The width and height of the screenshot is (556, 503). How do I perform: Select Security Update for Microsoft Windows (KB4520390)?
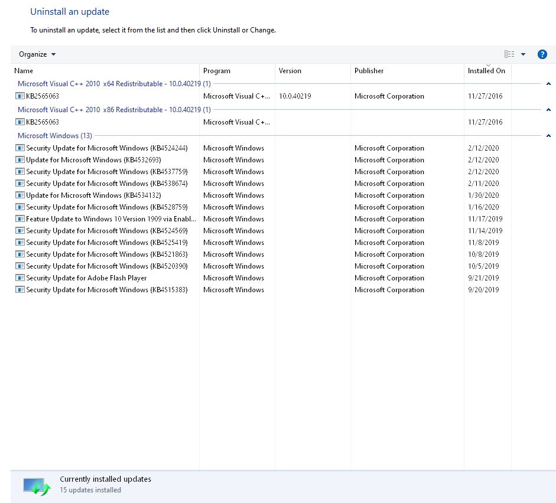tap(107, 266)
